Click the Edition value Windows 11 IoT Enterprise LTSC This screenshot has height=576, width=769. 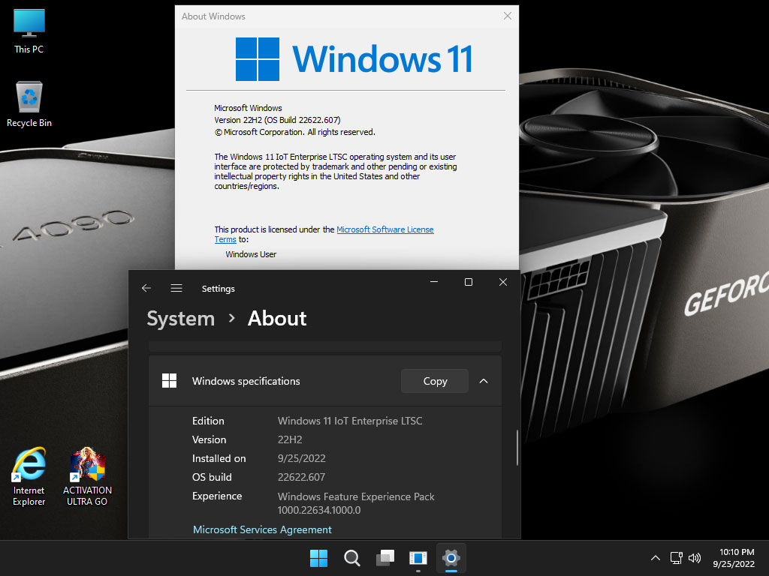click(350, 421)
